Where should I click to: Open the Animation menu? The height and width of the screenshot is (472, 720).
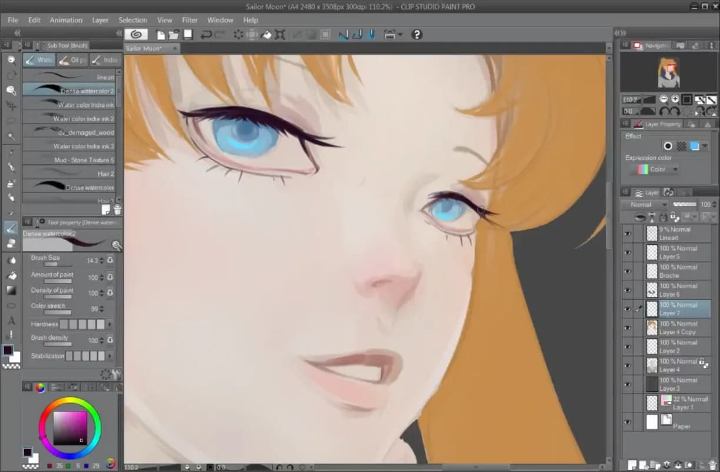click(x=66, y=20)
